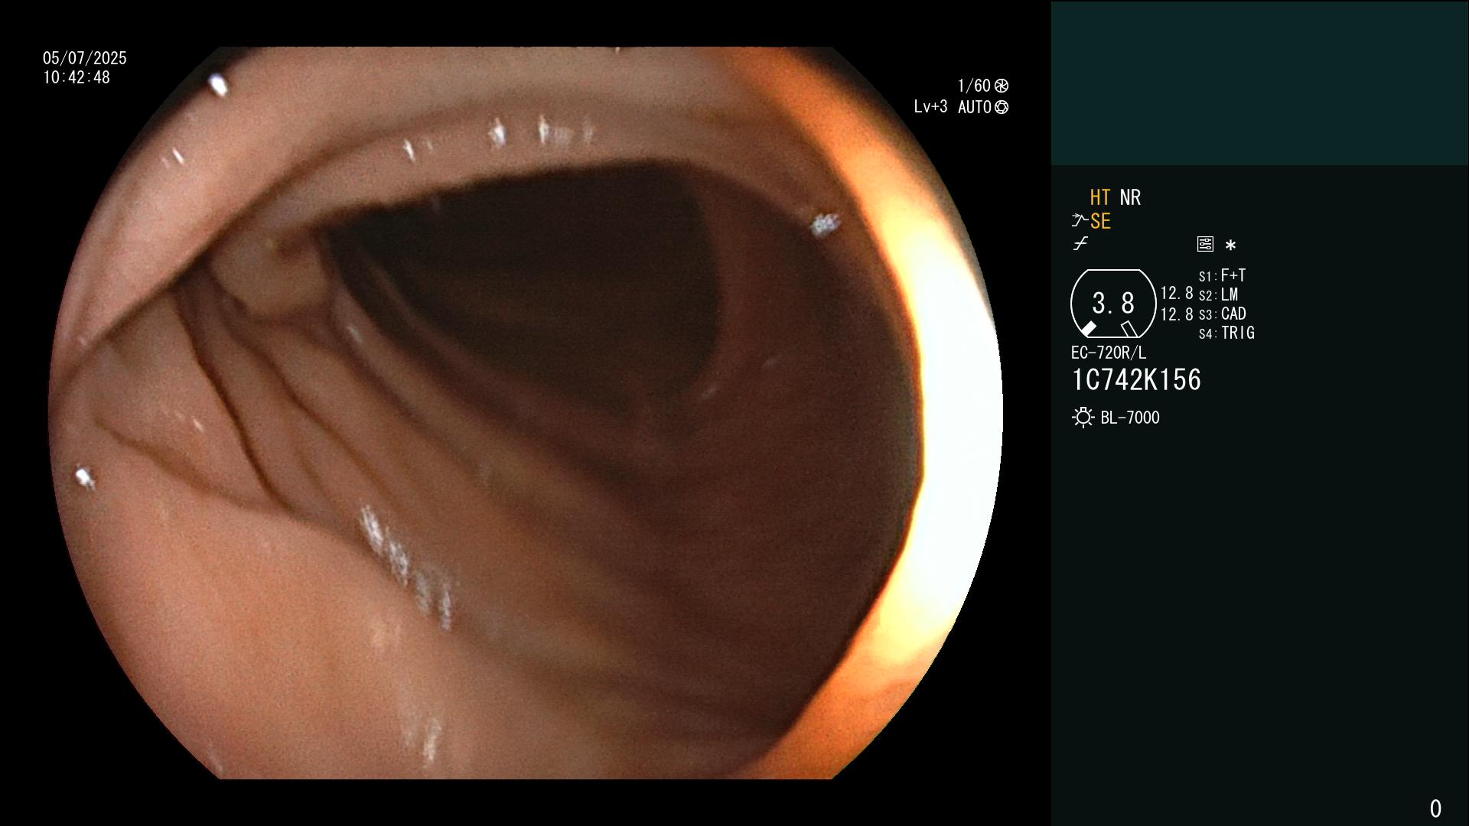Image resolution: width=1469 pixels, height=826 pixels.
Task: Click the counter value 0
Action: click(x=1435, y=808)
